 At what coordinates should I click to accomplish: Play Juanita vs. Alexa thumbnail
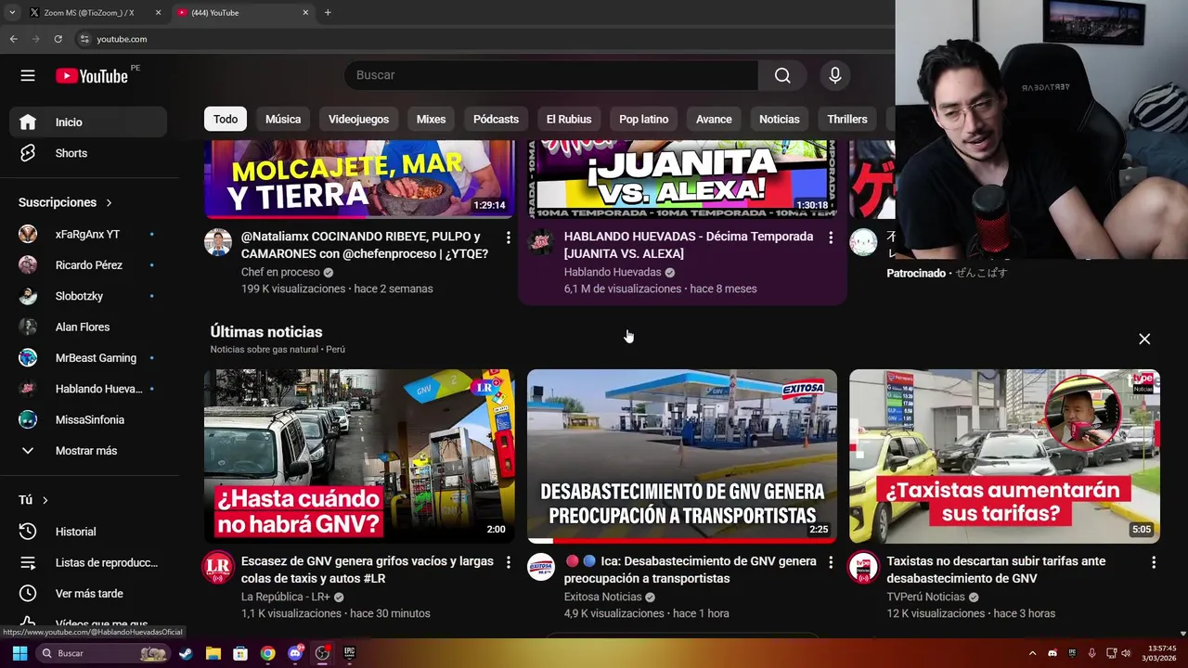(x=682, y=179)
